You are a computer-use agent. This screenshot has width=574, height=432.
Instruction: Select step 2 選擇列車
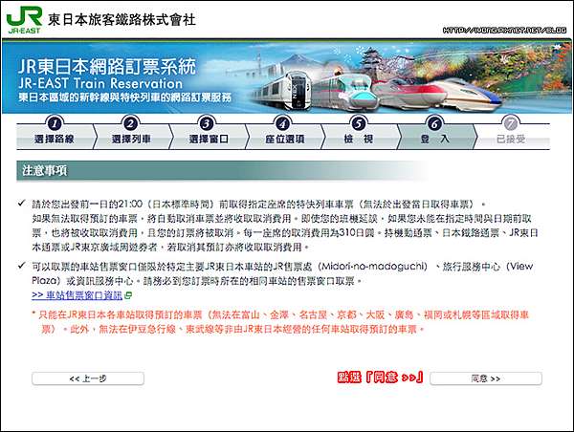[131, 133]
